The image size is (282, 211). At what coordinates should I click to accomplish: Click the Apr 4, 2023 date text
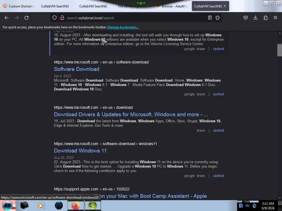click(63, 76)
